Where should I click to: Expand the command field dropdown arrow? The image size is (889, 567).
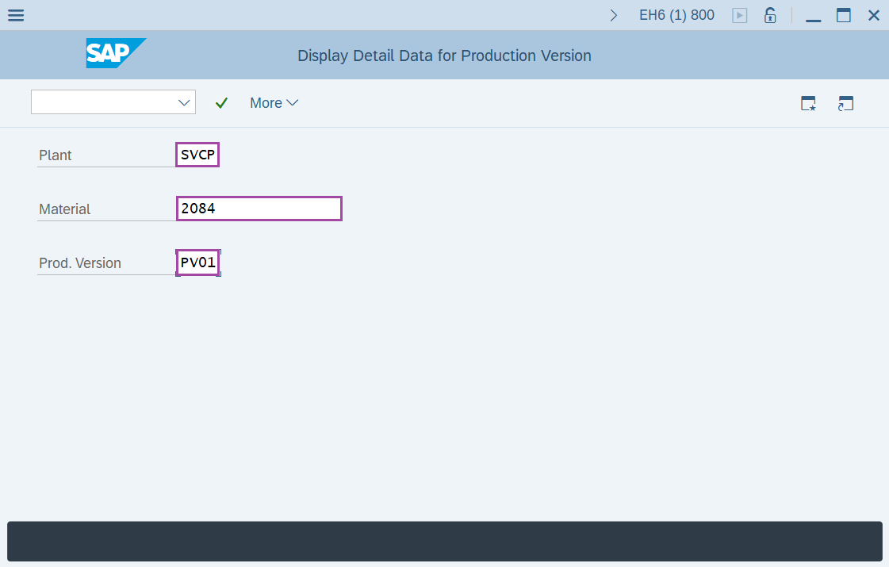click(x=185, y=102)
